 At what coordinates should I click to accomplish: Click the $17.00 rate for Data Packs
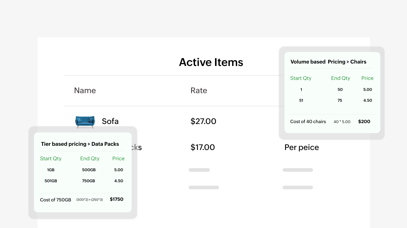pyautogui.click(x=203, y=147)
